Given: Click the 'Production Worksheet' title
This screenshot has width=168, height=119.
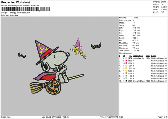Looking at the screenshot, I should [x=15, y=2].
